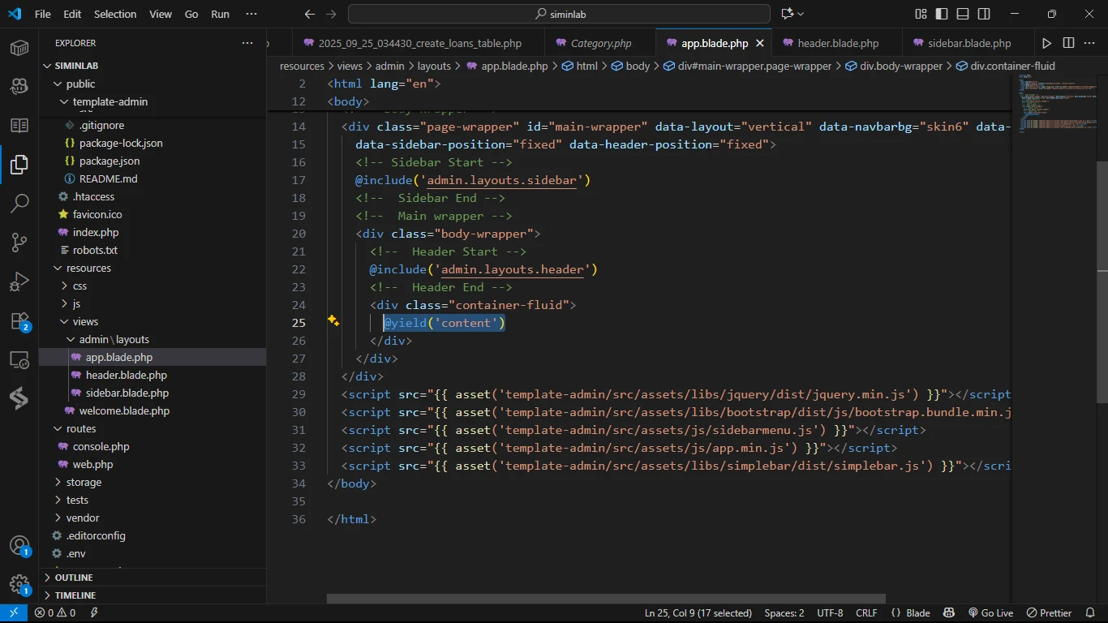Viewport: 1108px width, 623px height.
Task: Open the Search view in activity bar
Action: coord(19,204)
